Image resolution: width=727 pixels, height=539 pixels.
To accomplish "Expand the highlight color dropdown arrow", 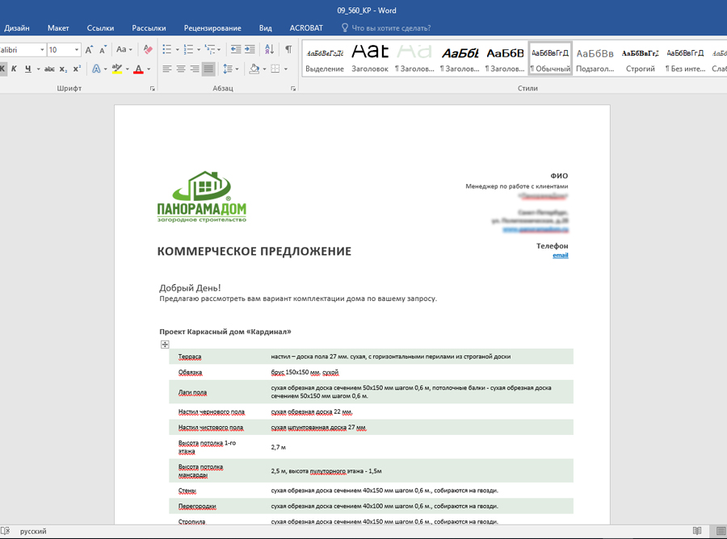I will (128, 69).
